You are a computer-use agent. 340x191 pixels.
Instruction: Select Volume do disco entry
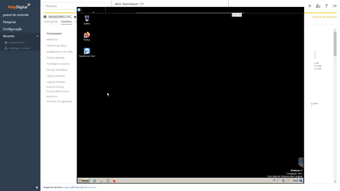pos(57,46)
